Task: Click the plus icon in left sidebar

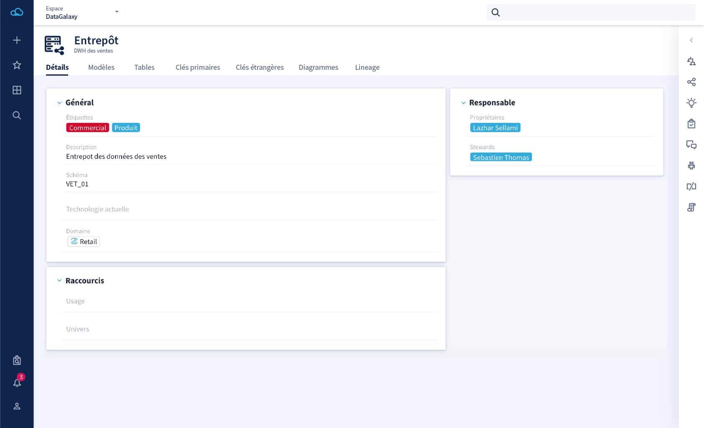Action: coord(17,40)
